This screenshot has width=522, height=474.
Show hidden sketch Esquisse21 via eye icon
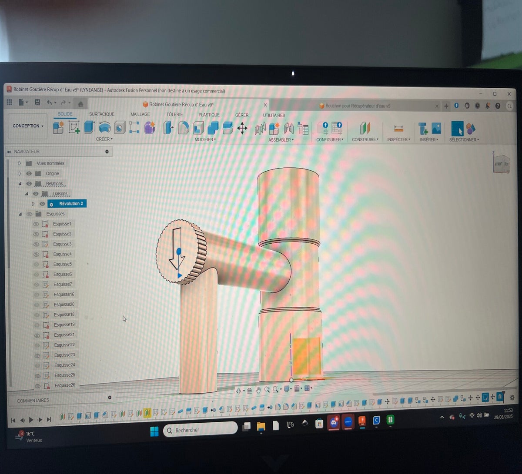pyautogui.click(x=37, y=335)
